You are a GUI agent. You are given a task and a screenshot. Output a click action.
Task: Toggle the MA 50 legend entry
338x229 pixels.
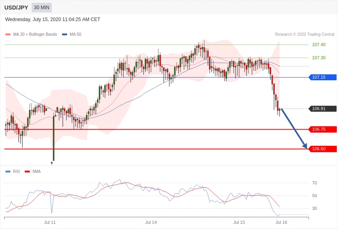(x=72, y=35)
